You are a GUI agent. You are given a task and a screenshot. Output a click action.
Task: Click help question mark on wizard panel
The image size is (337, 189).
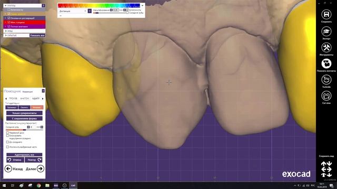coord(43,91)
